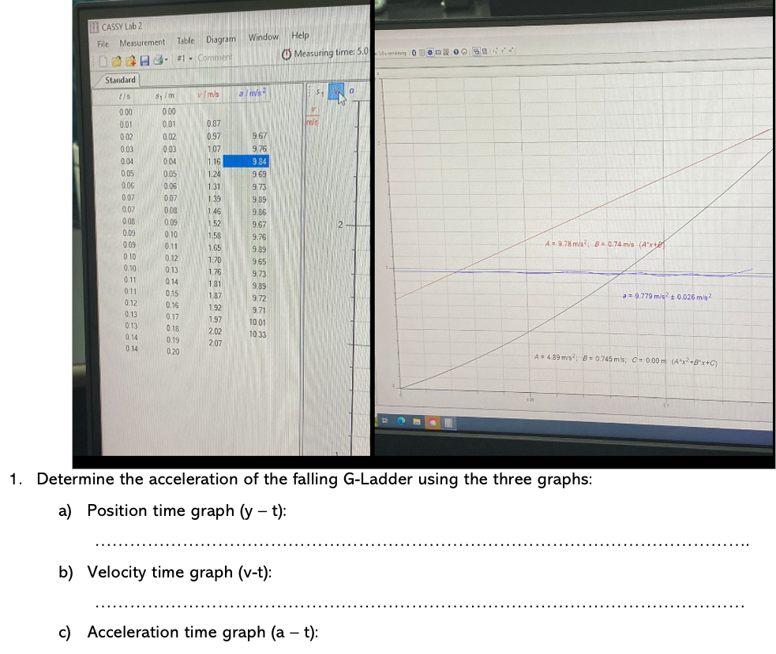This screenshot has height=654, width=776.
Task: Open the printer icon's dropdown arrow
Action: [x=165, y=60]
